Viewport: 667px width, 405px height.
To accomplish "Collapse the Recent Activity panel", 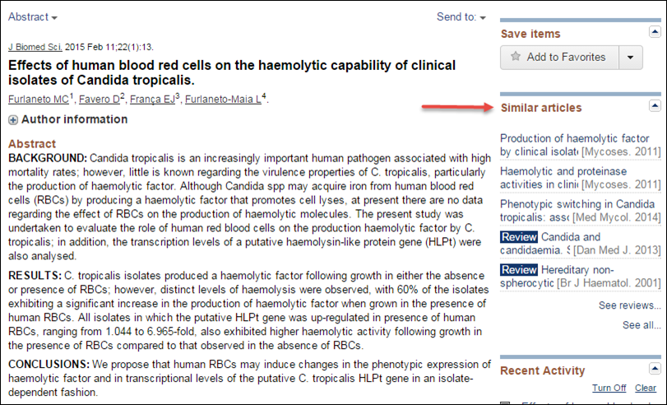I will click(x=655, y=369).
